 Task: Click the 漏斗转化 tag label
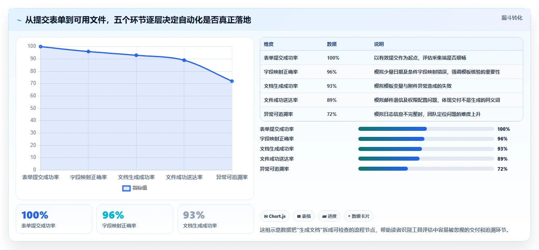(x=512, y=18)
